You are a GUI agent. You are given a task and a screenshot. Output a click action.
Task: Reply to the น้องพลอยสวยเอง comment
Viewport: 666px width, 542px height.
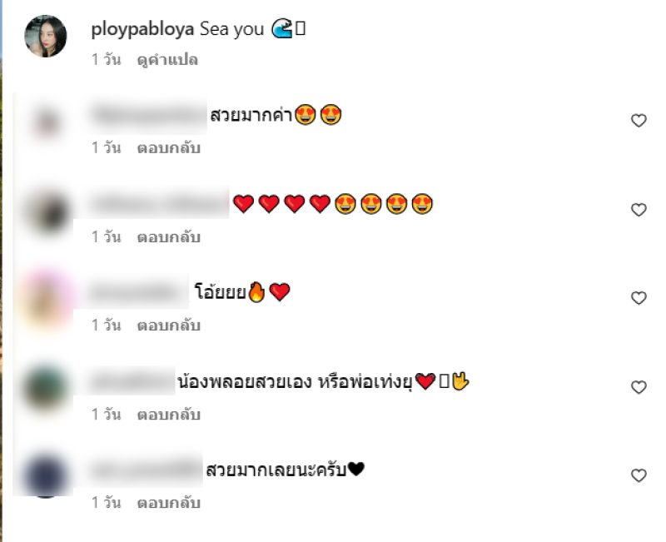point(169,415)
